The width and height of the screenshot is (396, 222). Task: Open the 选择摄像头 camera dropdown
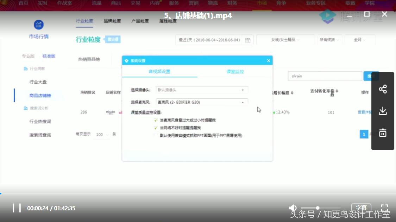click(x=202, y=90)
